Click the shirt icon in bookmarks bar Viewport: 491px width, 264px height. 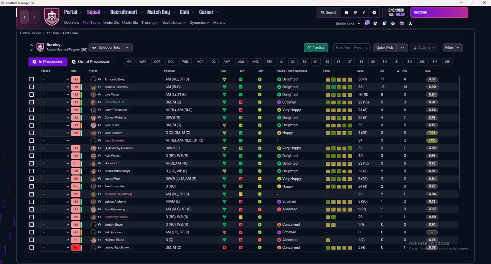[375, 23]
